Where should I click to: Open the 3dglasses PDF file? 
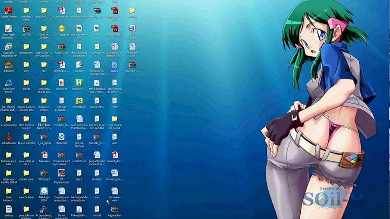pyautogui.click(x=44, y=155)
